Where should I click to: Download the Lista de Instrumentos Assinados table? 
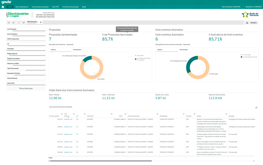click(256, 107)
